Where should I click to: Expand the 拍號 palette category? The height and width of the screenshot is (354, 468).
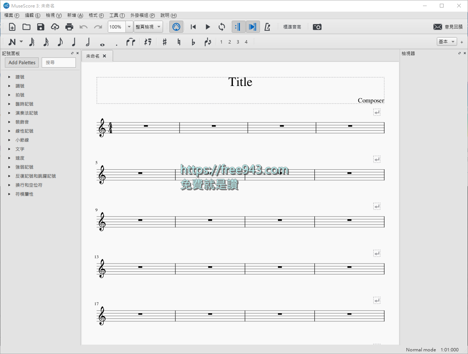pyautogui.click(x=21, y=95)
